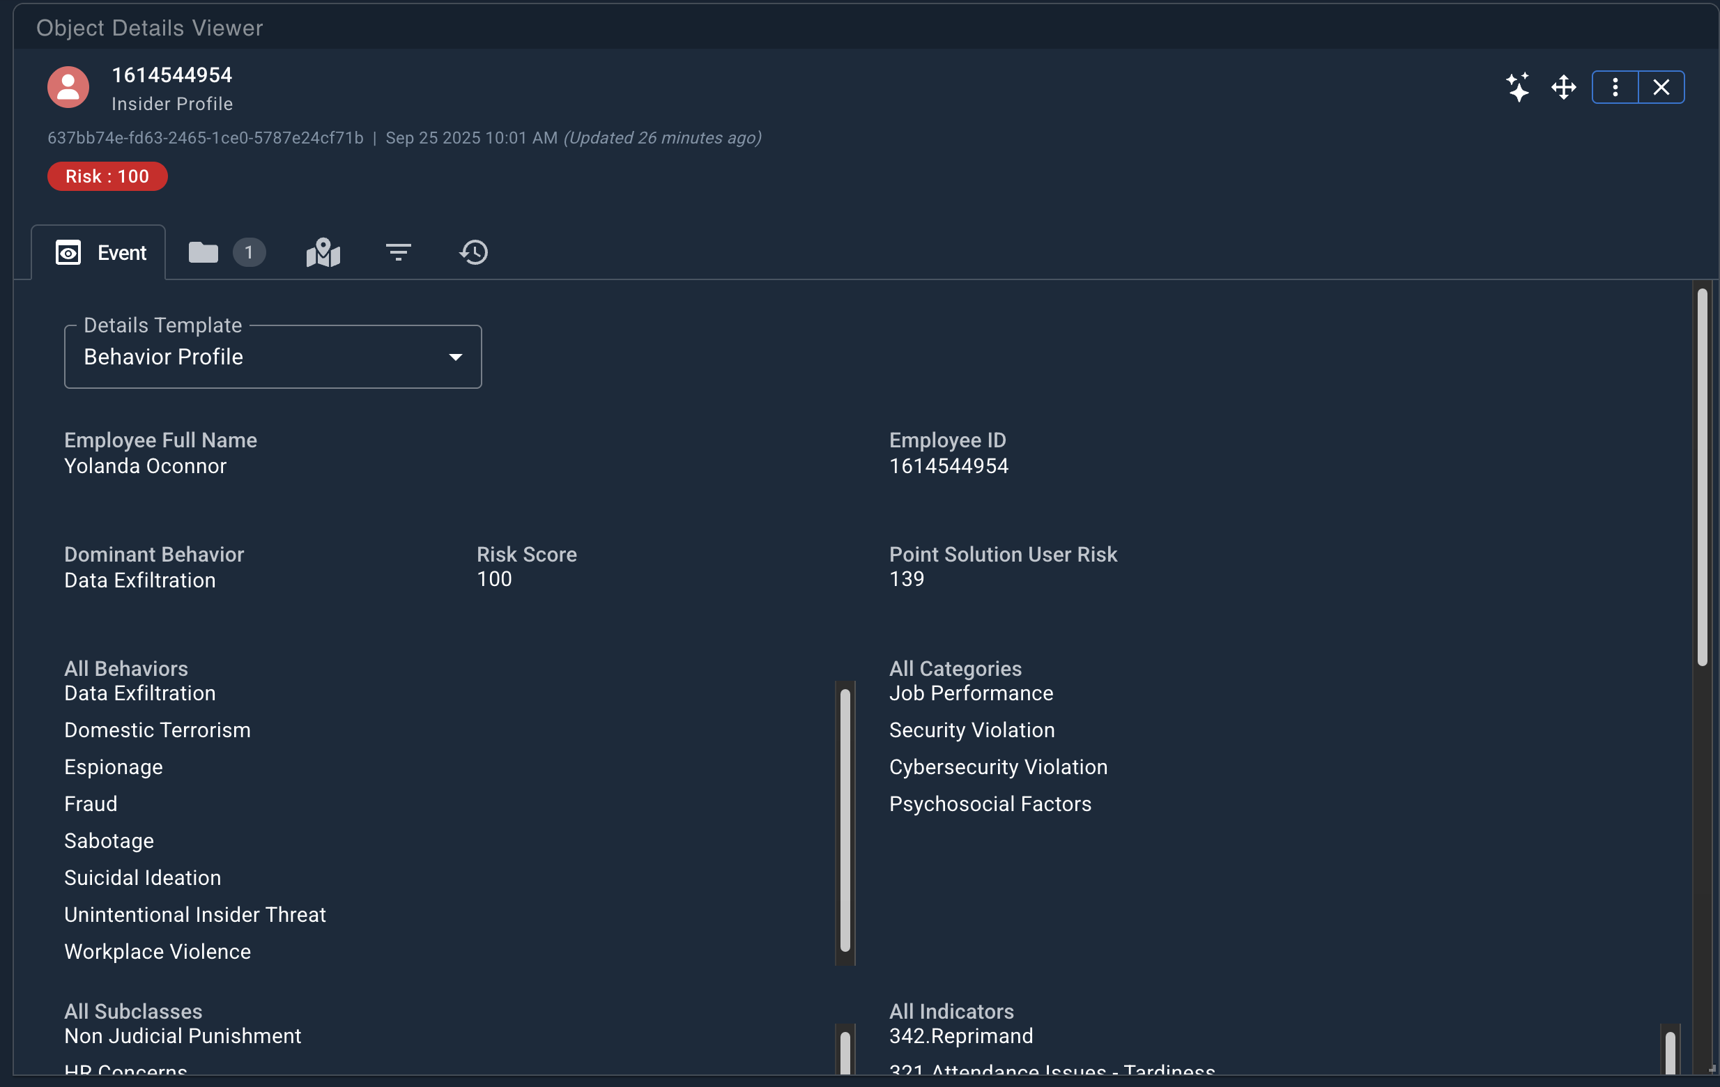Screen dimensions: 1720x1087
Task: Open the filter tab icon
Action: point(398,252)
